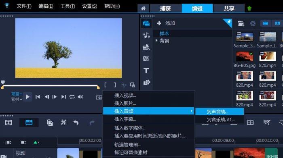Image resolution: width=283 pixels, height=158 pixels.
Task: Open the motion tracking icon
Action: pos(267,123)
